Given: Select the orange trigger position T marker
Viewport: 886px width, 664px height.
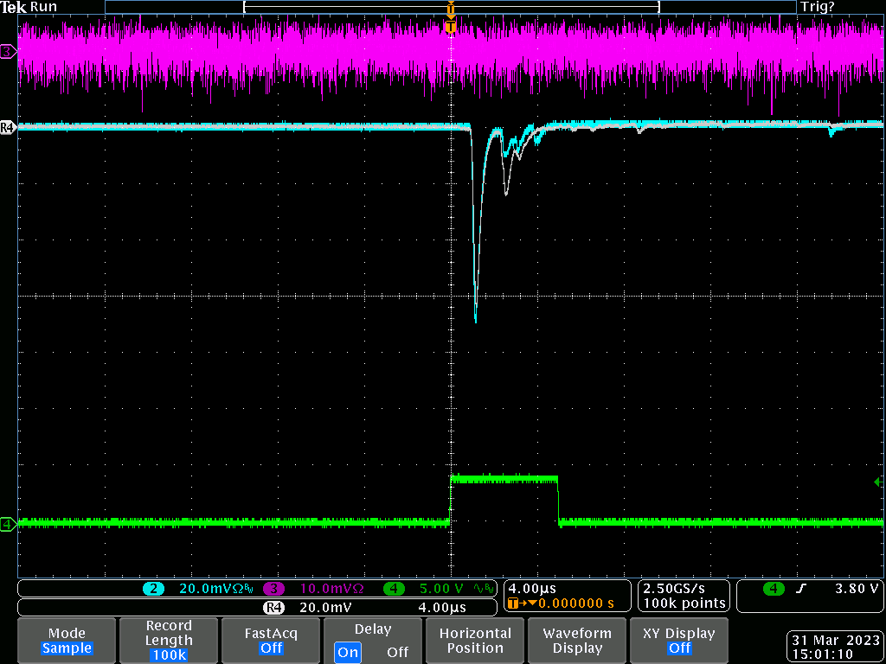Looking at the screenshot, I should tap(450, 27).
